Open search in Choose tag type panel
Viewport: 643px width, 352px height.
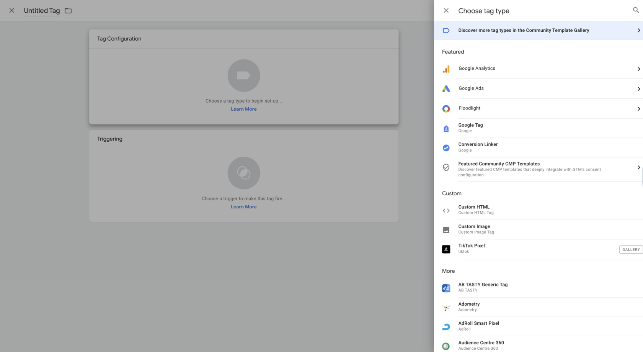pyautogui.click(x=636, y=10)
